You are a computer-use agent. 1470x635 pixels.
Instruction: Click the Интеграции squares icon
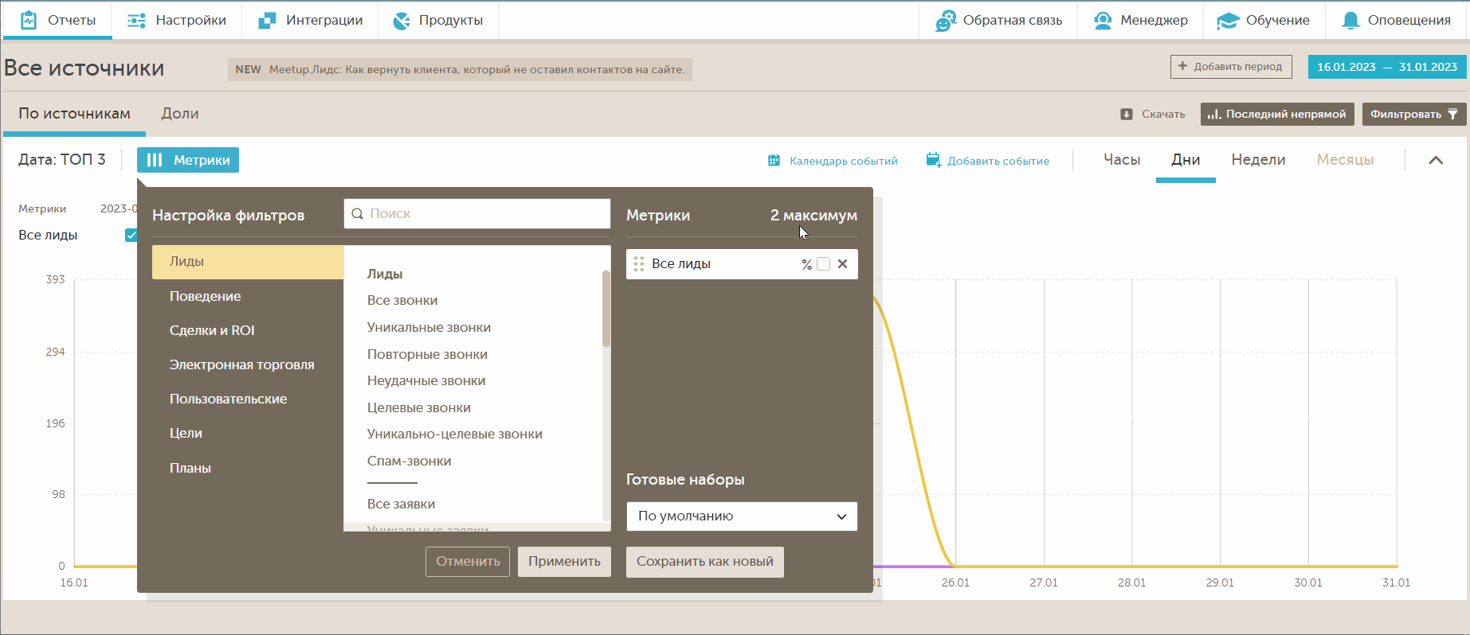click(x=267, y=21)
